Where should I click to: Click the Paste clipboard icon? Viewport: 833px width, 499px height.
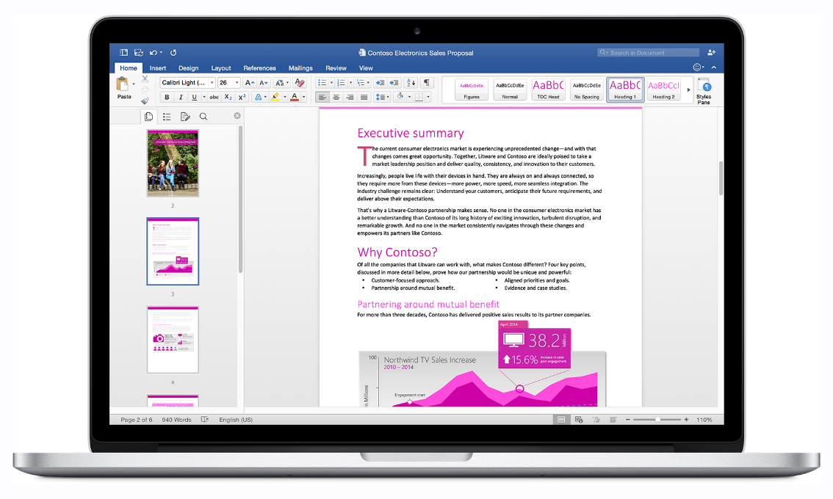tap(122, 84)
